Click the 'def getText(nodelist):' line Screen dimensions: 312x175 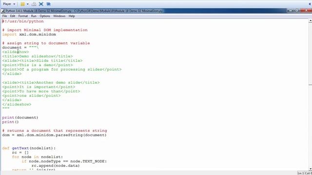(x=29, y=148)
